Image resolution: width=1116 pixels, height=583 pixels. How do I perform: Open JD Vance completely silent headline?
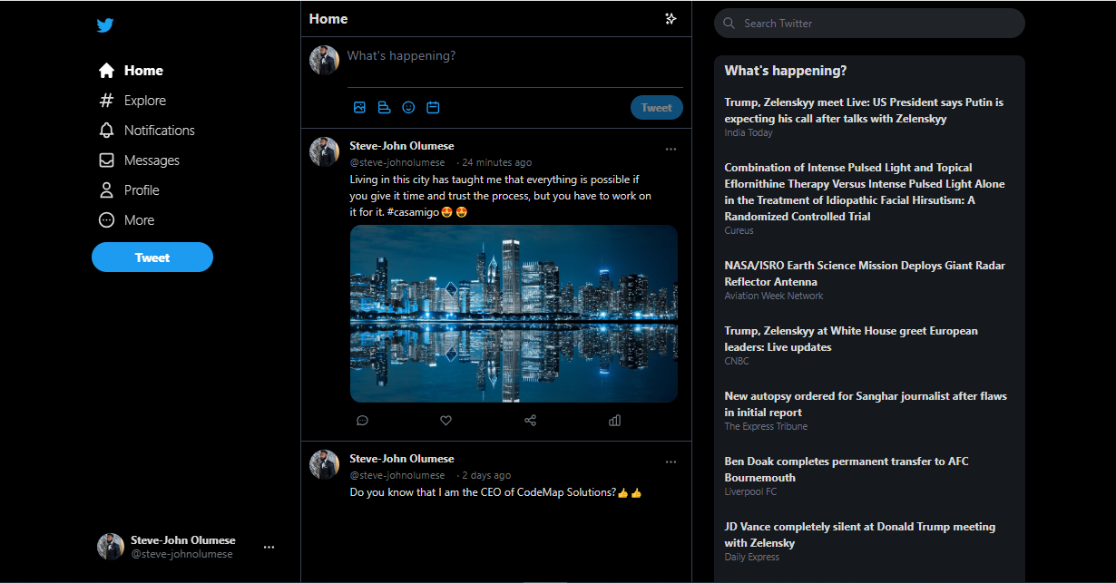pyautogui.click(x=860, y=535)
